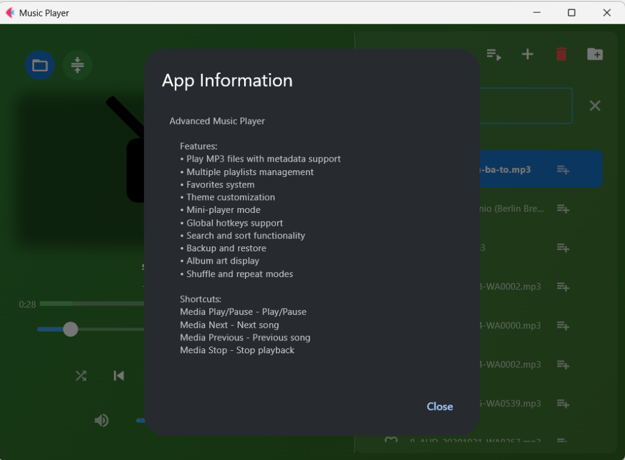Viewport: 625px width, 460px height.
Task: Click the red trash delete icon
Action: pos(561,54)
